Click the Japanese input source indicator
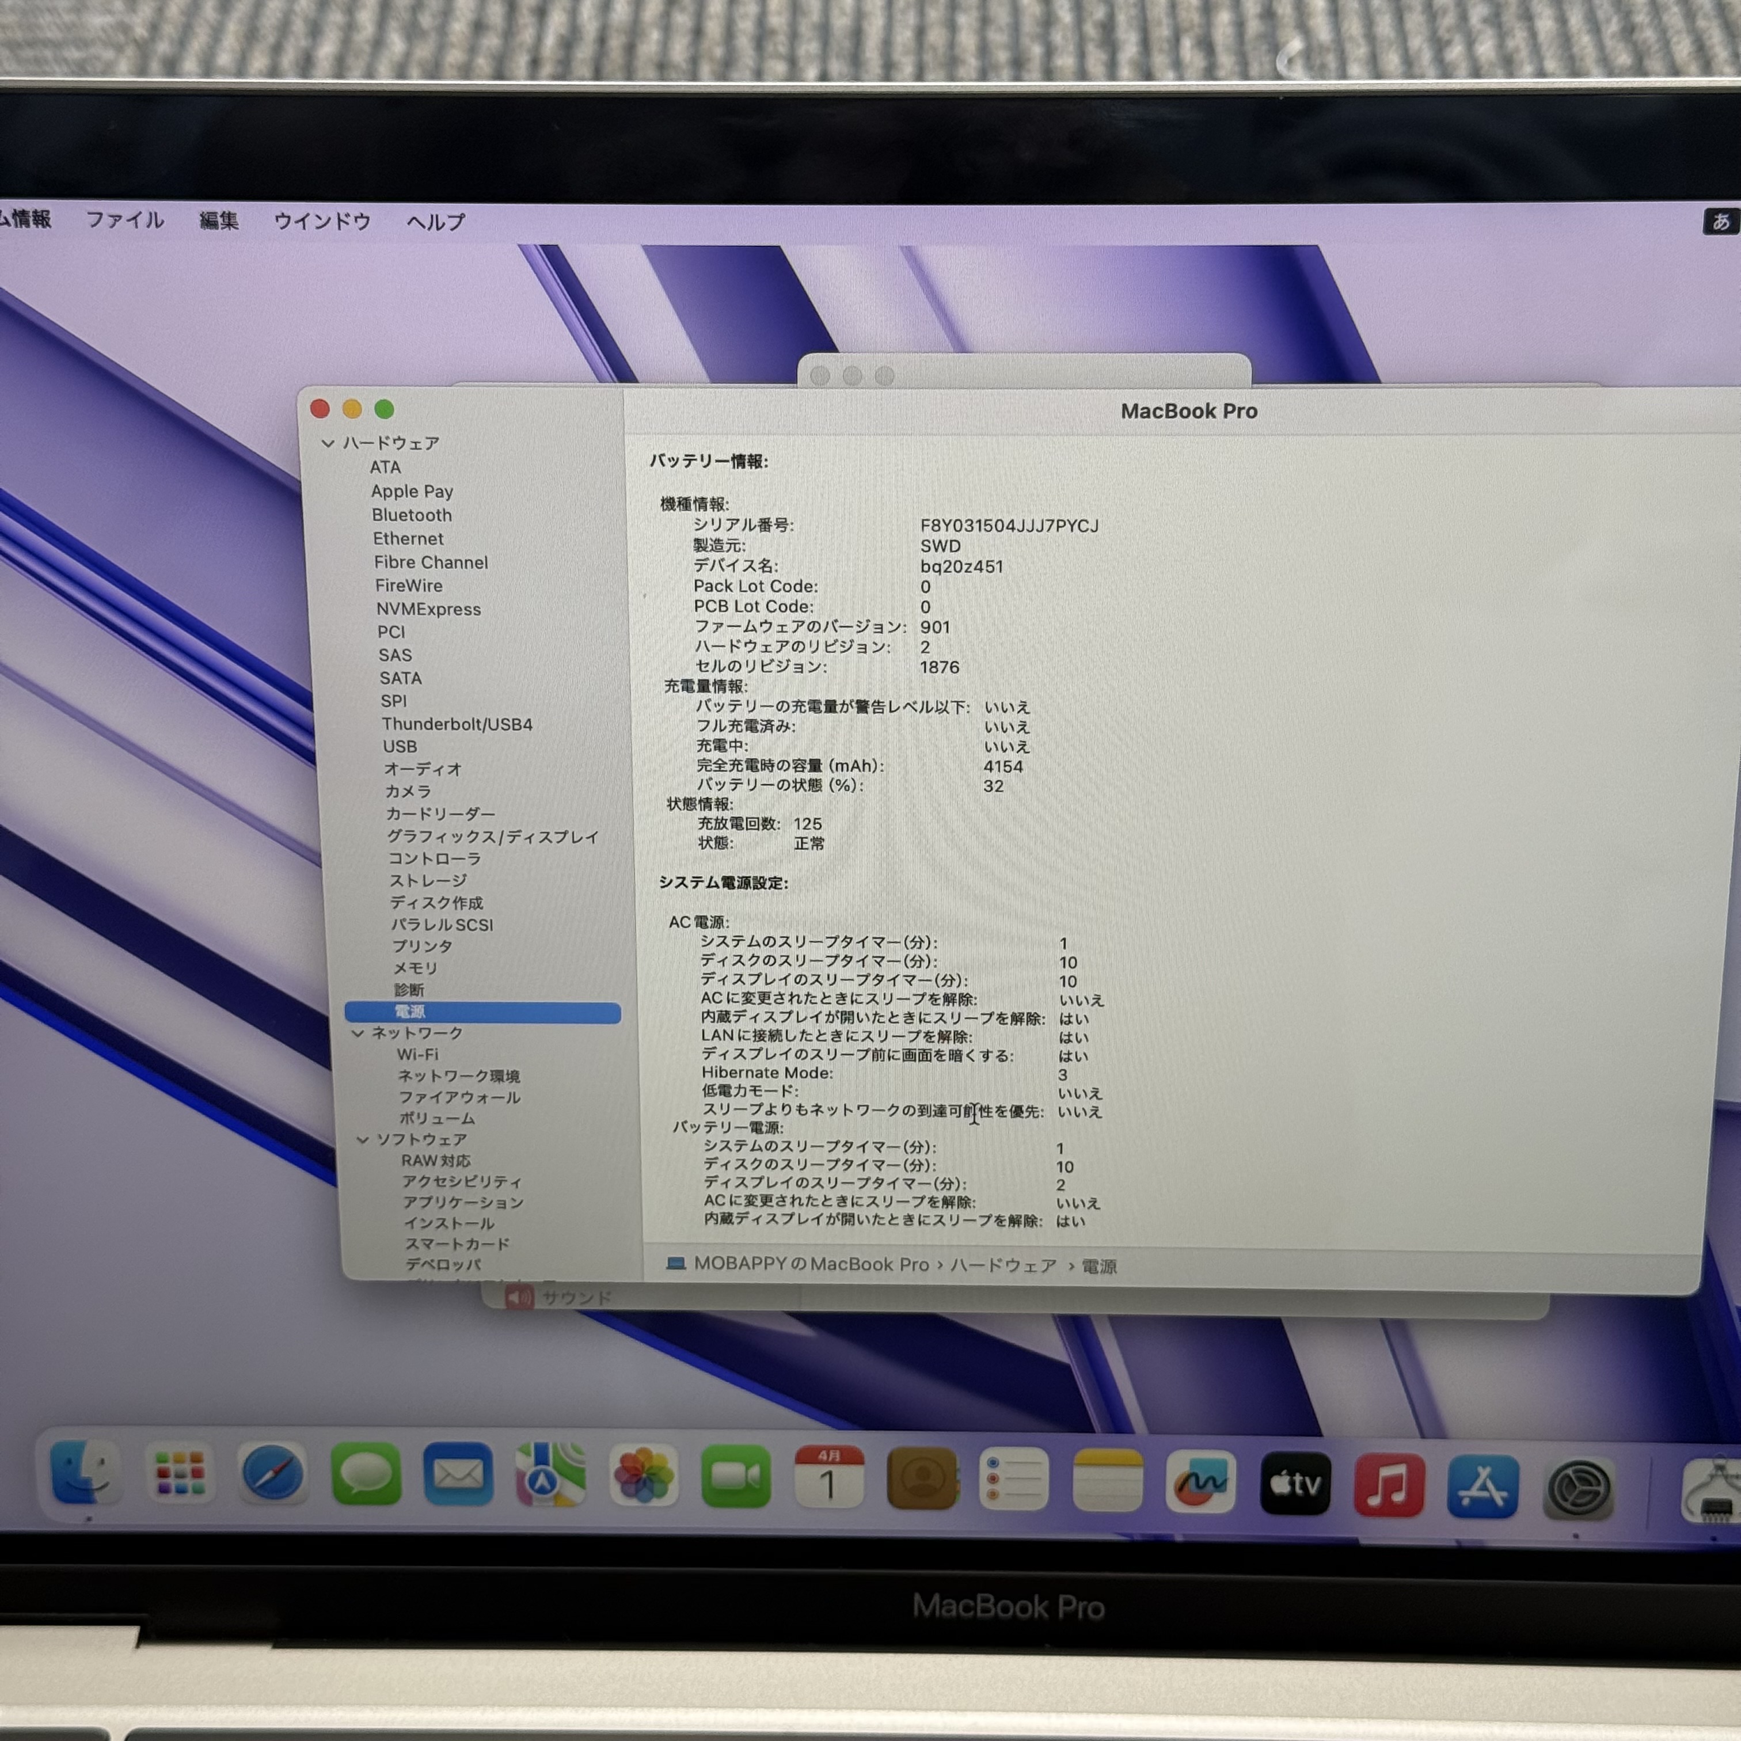1741x1741 pixels. (1720, 222)
